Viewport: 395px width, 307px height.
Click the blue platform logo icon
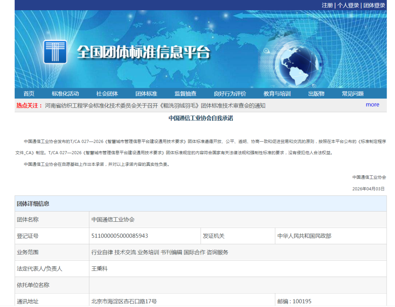pos(55,52)
